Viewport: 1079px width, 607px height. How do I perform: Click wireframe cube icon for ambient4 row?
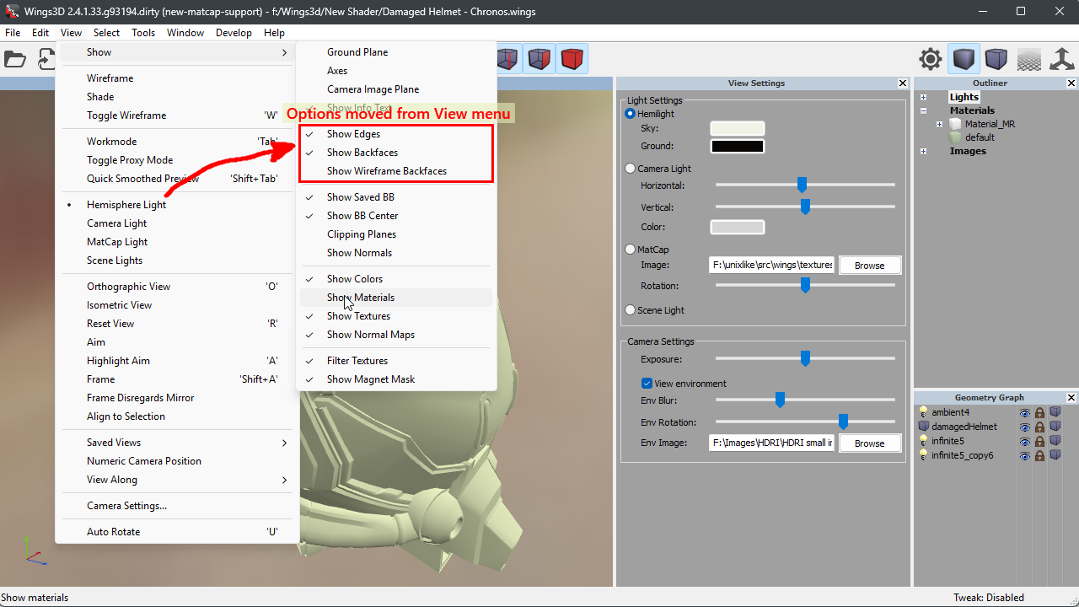tap(1055, 413)
